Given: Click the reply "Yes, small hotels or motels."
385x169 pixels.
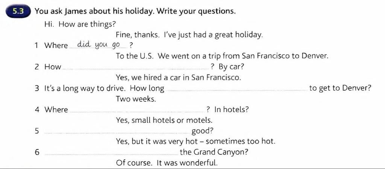Looking at the screenshot, I should 164,120.
